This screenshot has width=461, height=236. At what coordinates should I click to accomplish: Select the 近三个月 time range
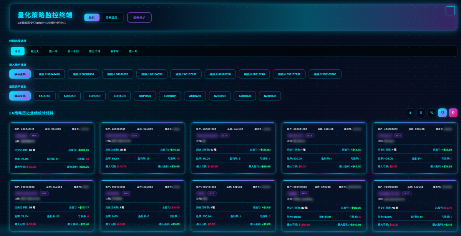coord(95,51)
